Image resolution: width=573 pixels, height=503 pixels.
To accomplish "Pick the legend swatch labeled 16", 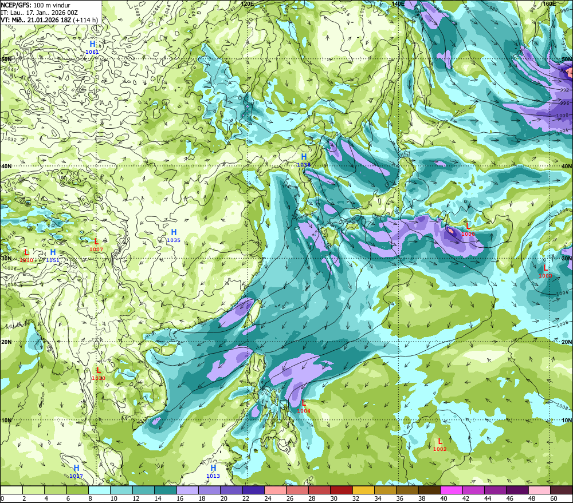I will [187, 490].
